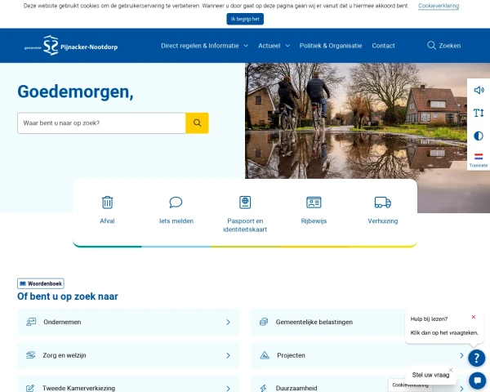Open Politiek & Organisatie menu item
The width and height of the screenshot is (490, 392).
pos(332,46)
